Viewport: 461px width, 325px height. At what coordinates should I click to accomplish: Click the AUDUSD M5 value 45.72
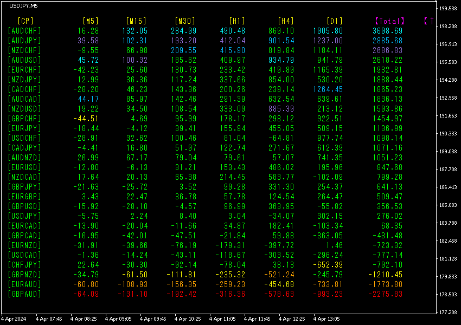point(88,60)
